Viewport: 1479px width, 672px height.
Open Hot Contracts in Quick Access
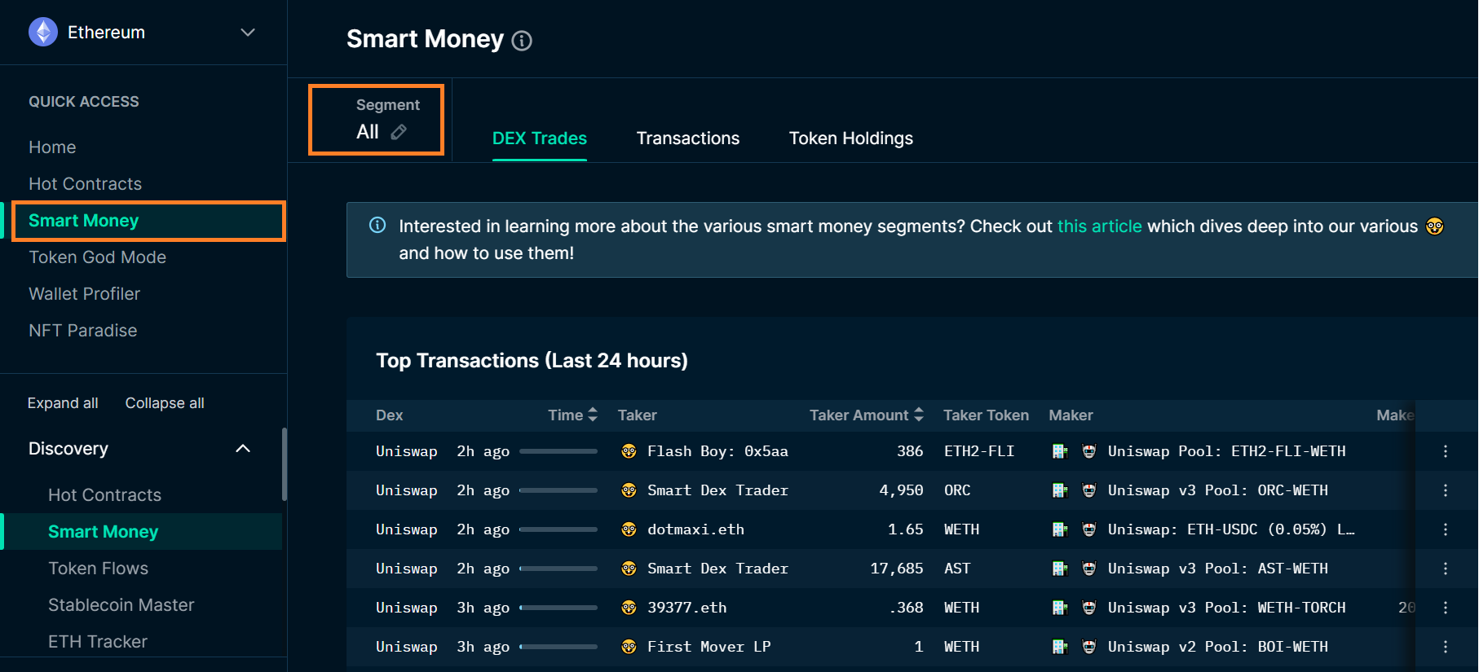point(86,184)
